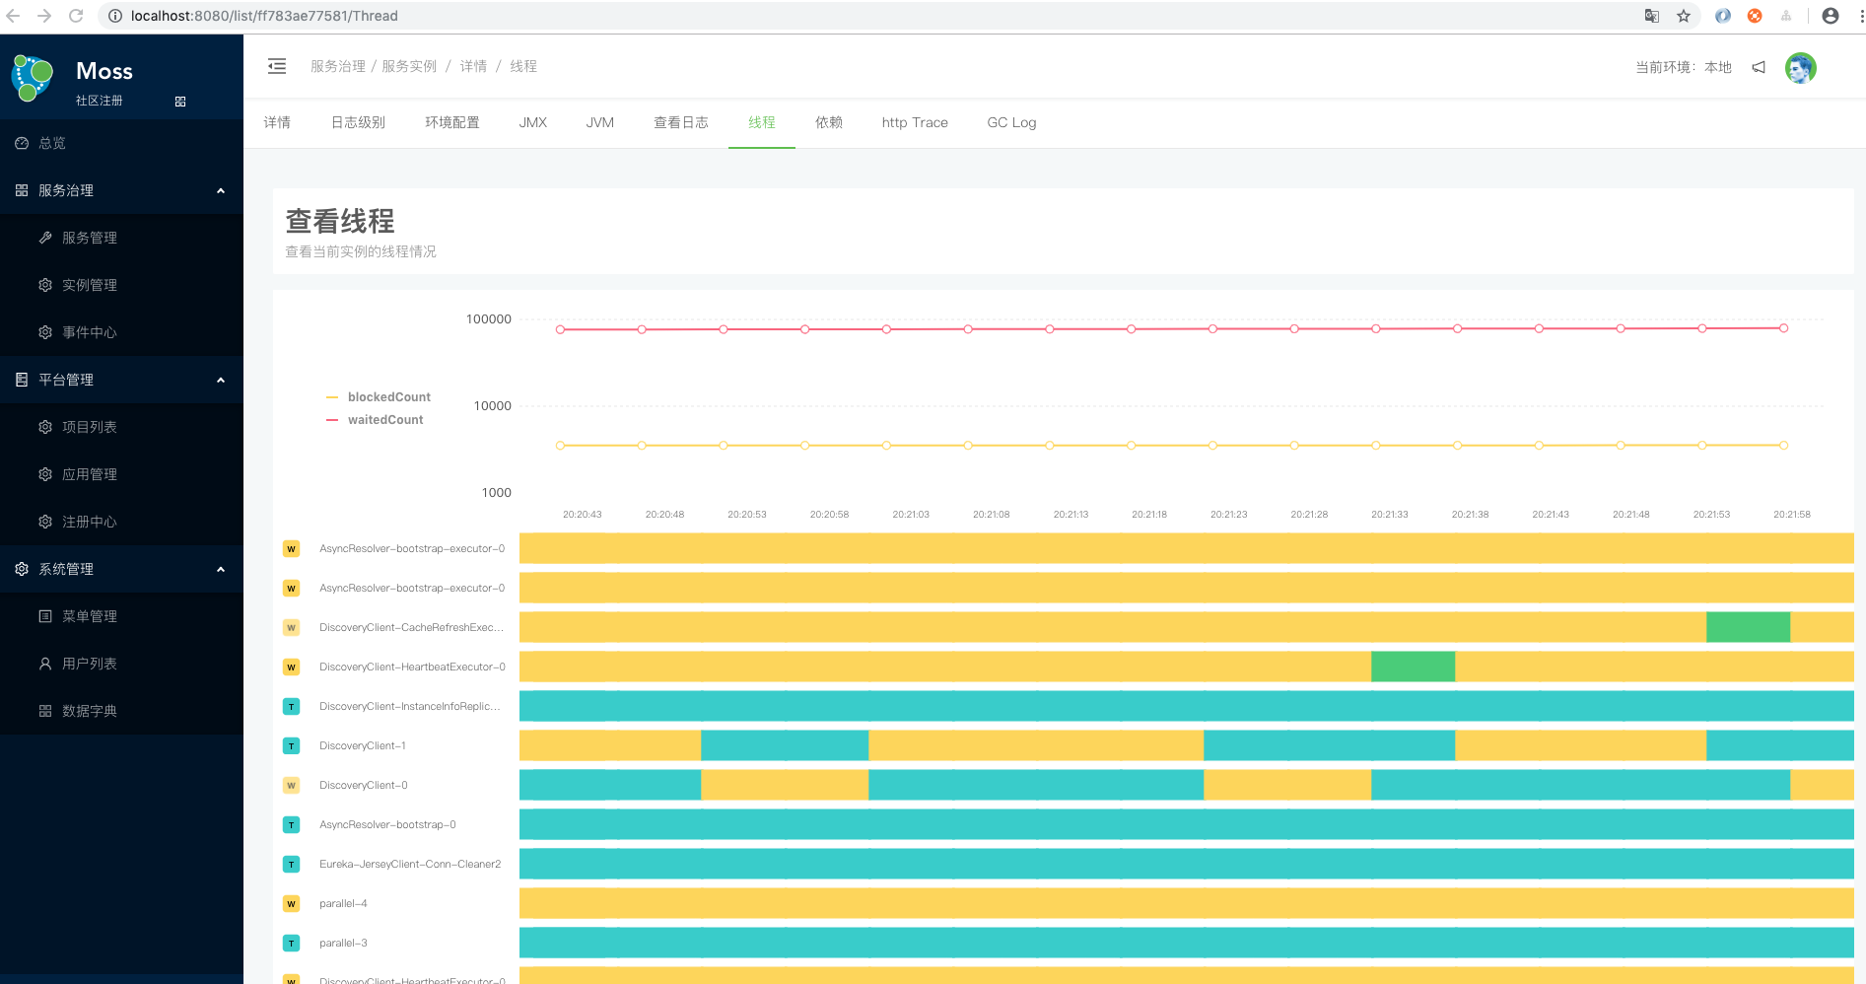
Task: Open the browser translate icon
Action: tap(1652, 16)
